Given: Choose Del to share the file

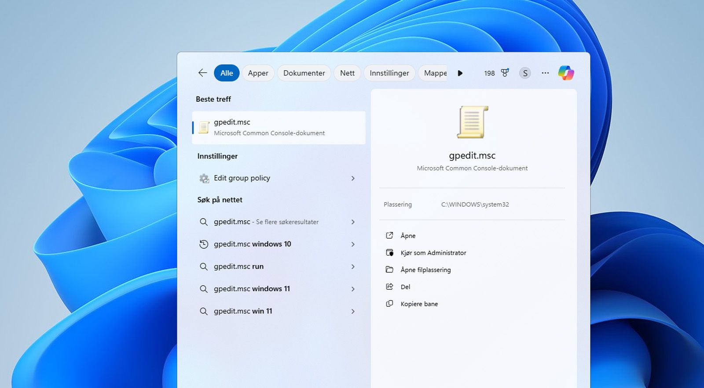Looking at the screenshot, I should [x=405, y=287].
